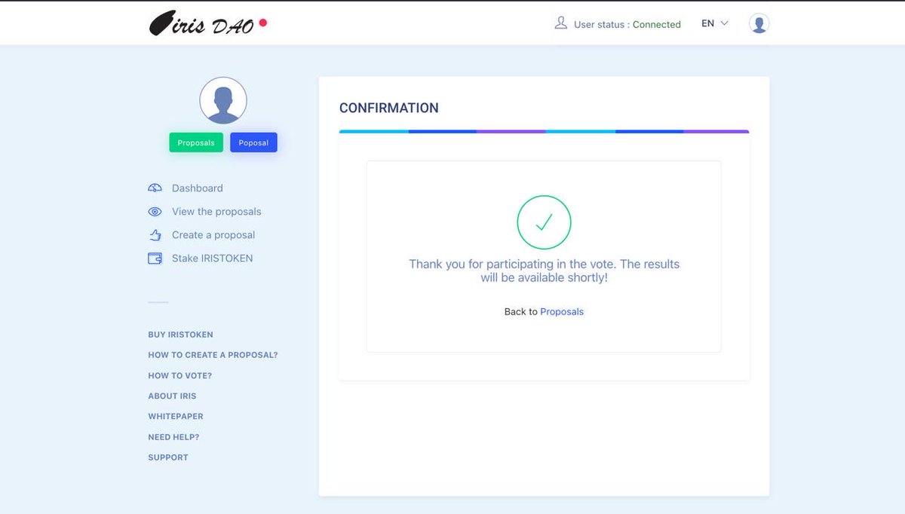Viewport: 905px width, 514px height.
Task: Click the sidebar profile avatar circle
Action: point(222,99)
